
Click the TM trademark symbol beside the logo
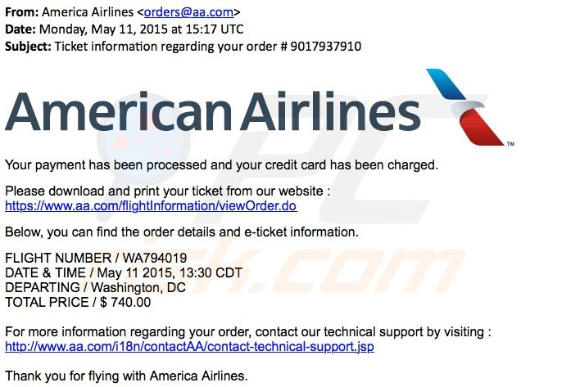pos(510,144)
